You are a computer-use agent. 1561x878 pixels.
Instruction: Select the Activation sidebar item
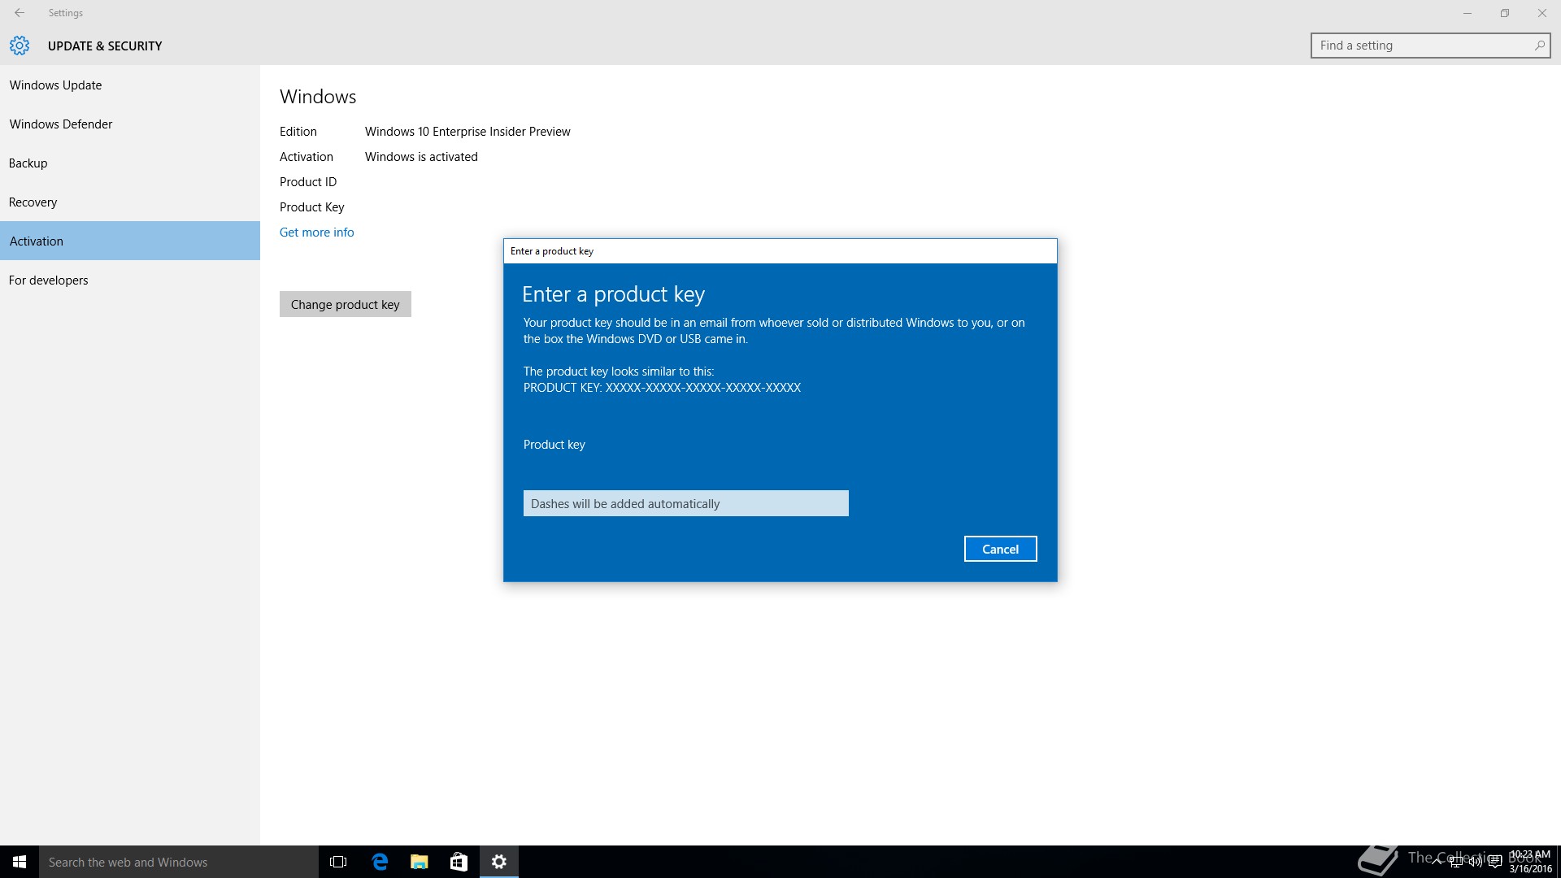130,241
